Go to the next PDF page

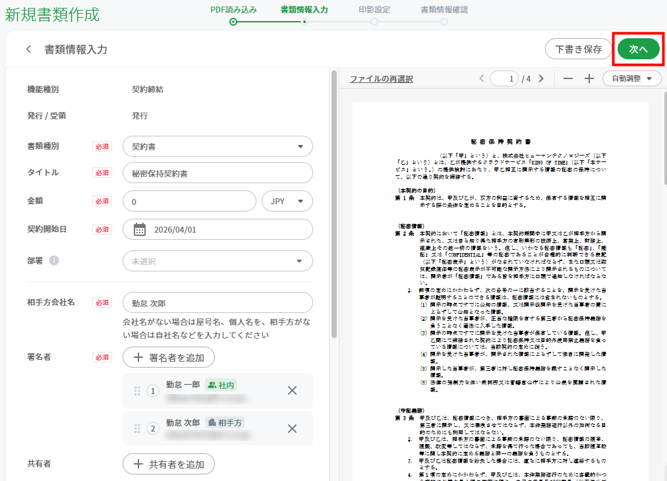[541, 78]
